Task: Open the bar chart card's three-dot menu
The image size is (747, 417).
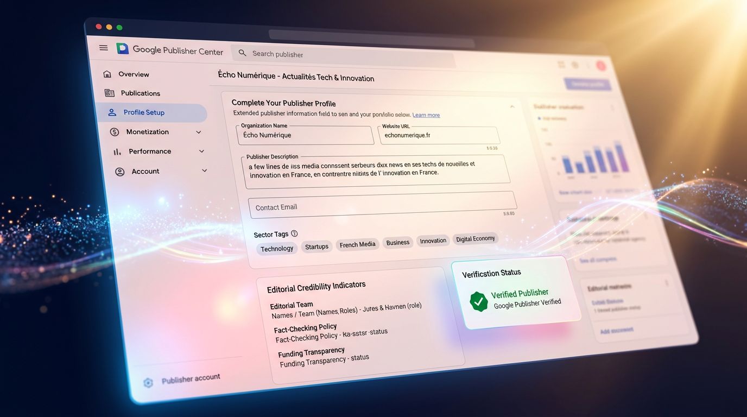Action: [x=612, y=109]
